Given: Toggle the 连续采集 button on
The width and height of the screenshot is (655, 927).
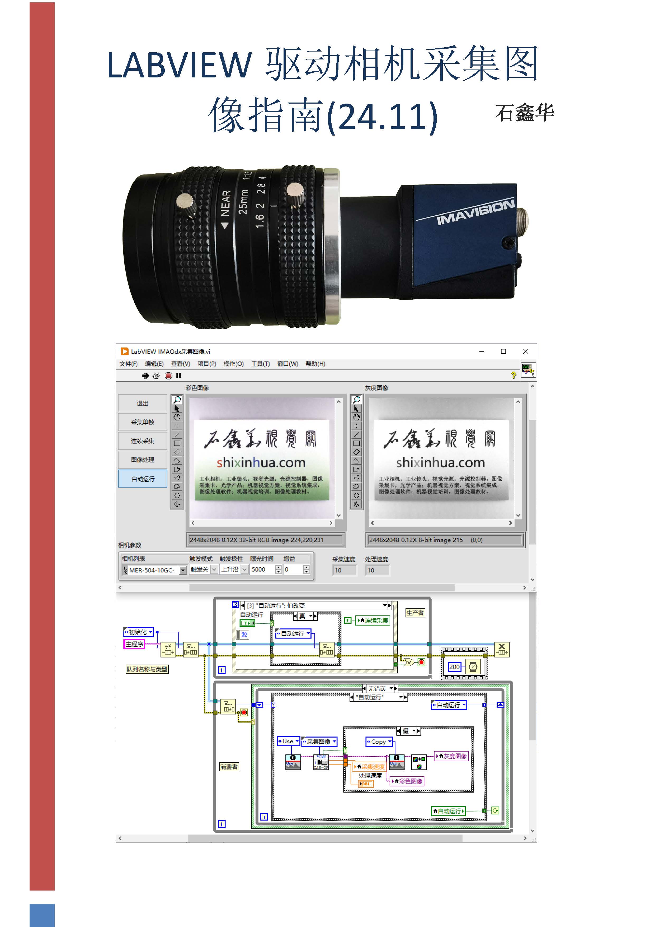Looking at the screenshot, I should [x=143, y=441].
